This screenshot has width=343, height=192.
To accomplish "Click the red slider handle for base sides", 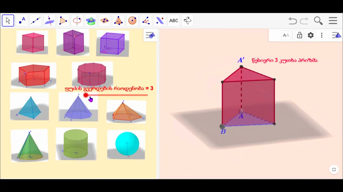I will (x=86, y=95).
